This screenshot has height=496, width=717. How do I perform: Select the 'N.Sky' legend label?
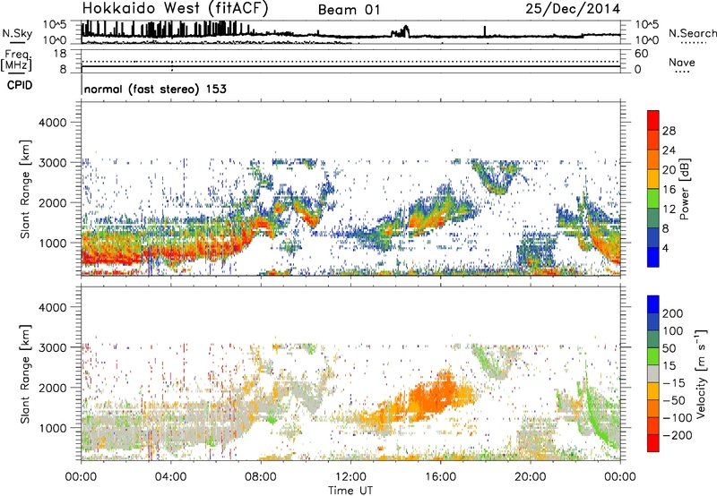click(x=17, y=33)
